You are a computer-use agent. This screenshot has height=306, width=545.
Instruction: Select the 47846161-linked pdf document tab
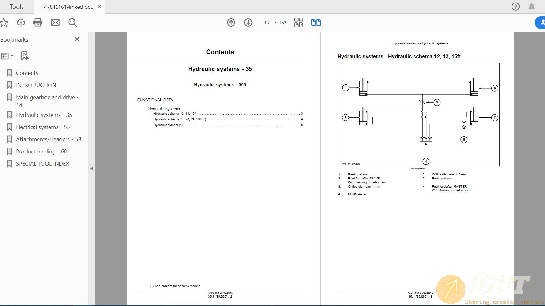(69, 7)
